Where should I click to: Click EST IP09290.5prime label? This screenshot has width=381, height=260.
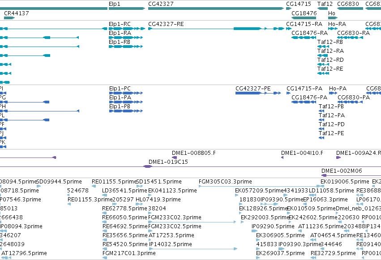point(273,226)
